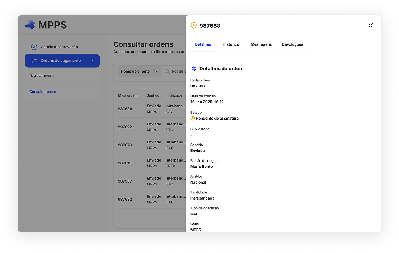Open the Mesnagens tab

pyautogui.click(x=261, y=44)
